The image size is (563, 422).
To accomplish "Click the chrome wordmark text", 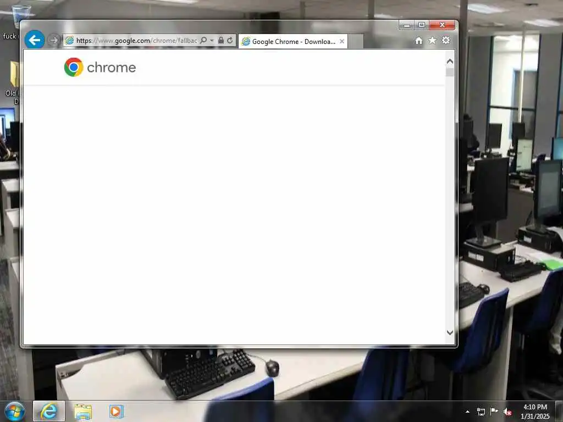I will point(111,68).
